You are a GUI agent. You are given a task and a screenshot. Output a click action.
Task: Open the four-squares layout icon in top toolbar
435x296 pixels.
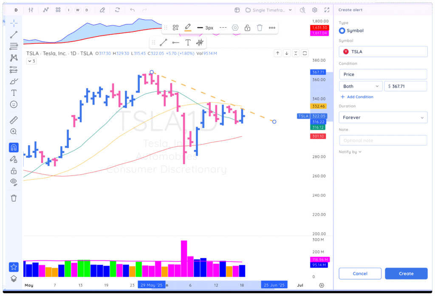click(58, 10)
